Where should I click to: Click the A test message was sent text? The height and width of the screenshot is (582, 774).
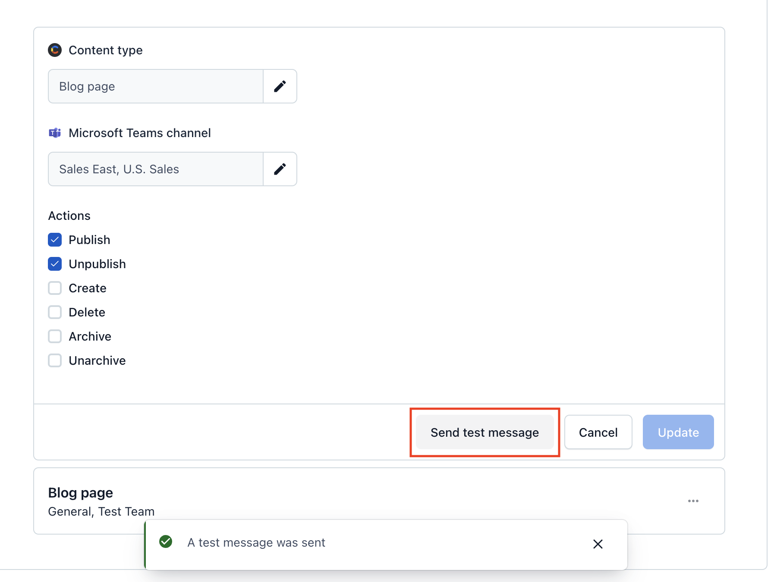[256, 542]
